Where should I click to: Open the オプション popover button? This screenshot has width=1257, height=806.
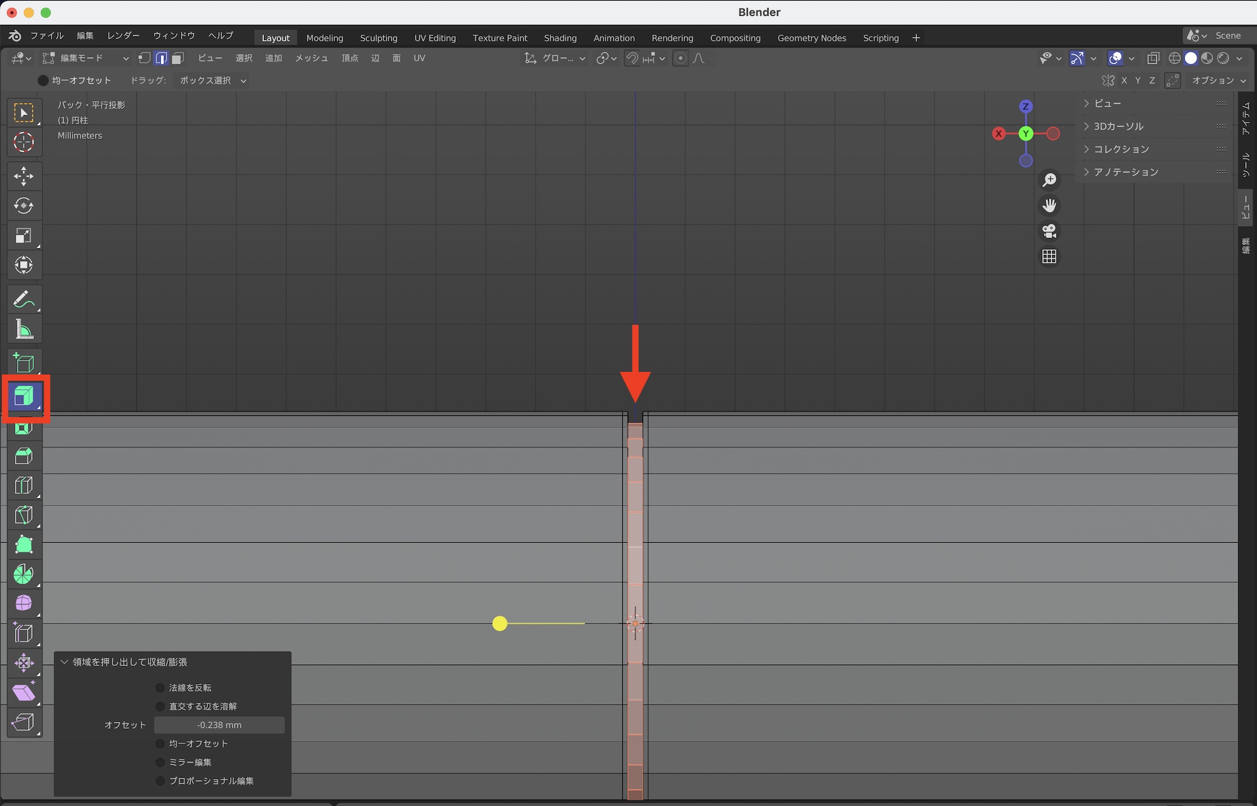(1218, 80)
